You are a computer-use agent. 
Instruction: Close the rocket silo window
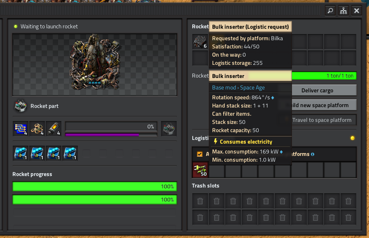tap(357, 11)
